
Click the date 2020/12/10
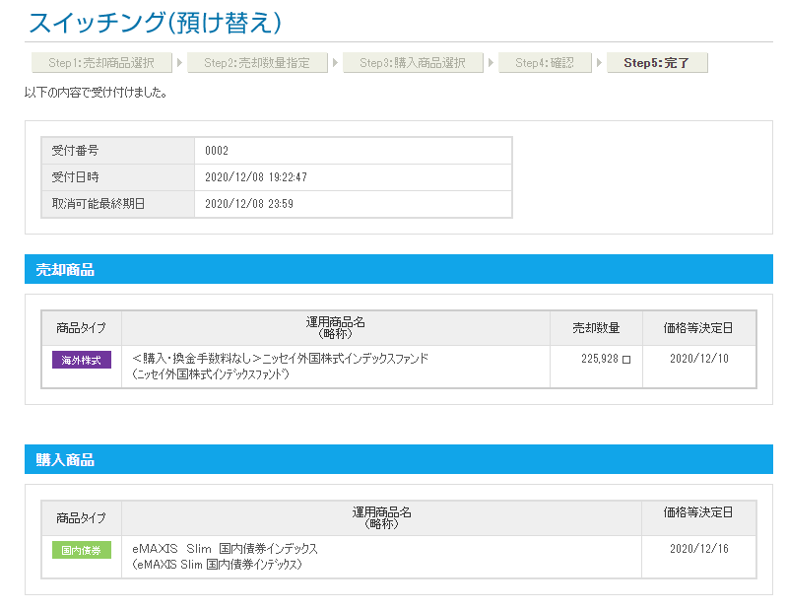699,359
